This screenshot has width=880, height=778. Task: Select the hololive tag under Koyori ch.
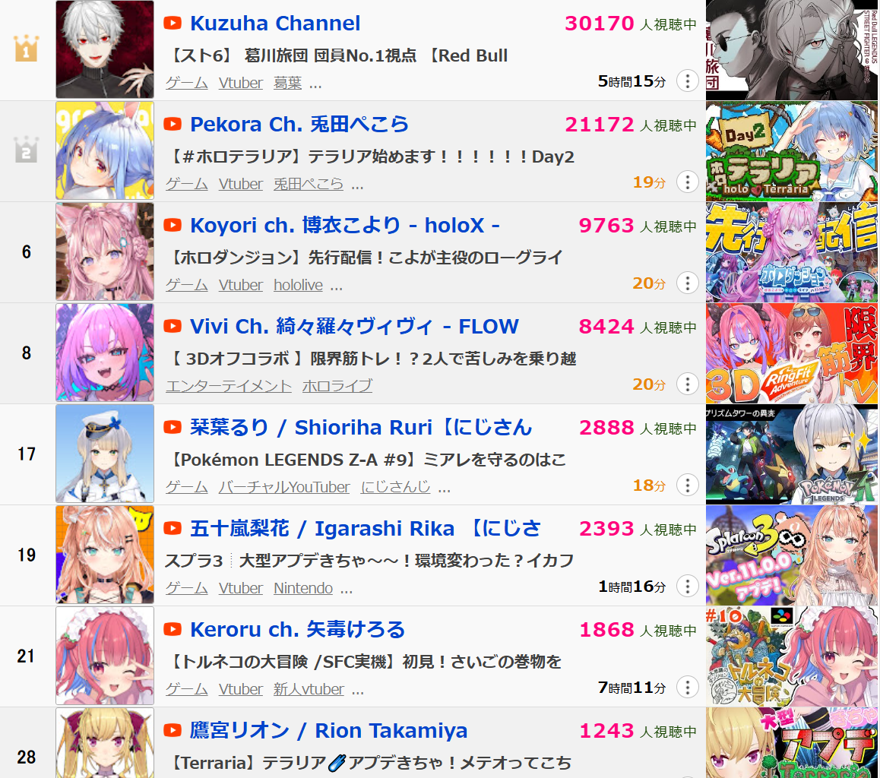(x=298, y=285)
